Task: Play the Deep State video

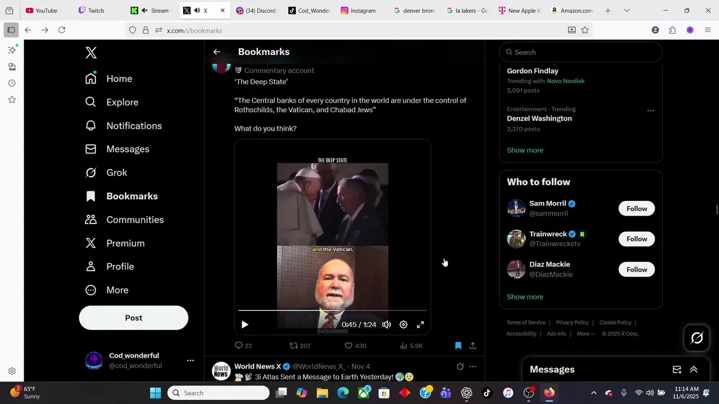Action: coord(245,324)
